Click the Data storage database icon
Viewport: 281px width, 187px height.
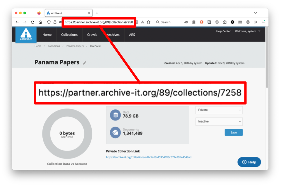[x=115, y=115]
